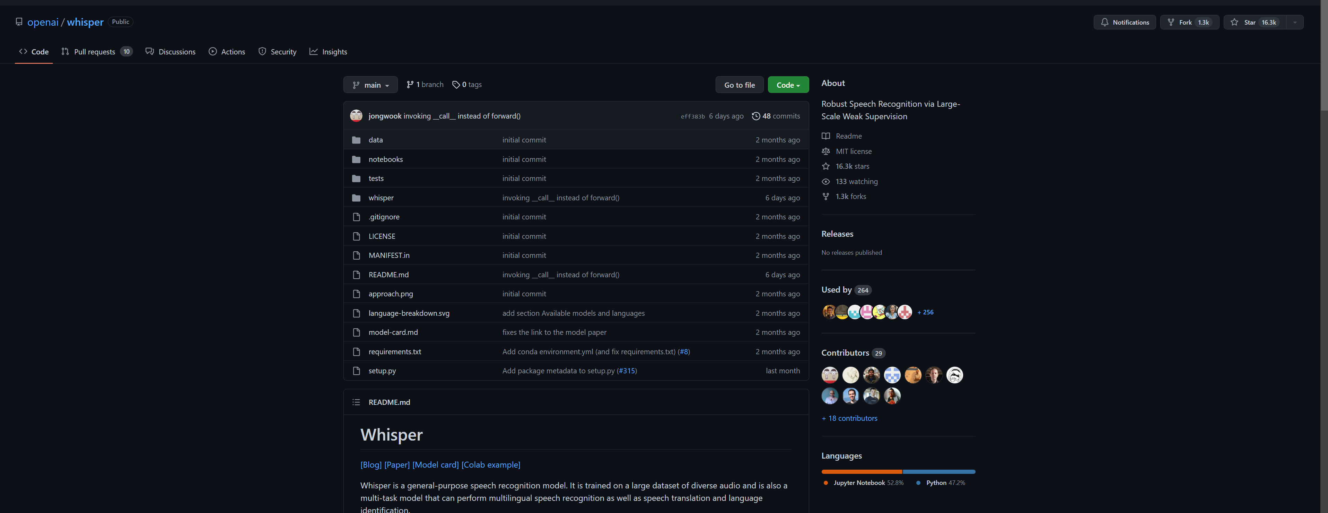Open the dropdown arrow next to Star
This screenshot has width=1328, height=513.
pyautogui.click(x=1294, y=22)
